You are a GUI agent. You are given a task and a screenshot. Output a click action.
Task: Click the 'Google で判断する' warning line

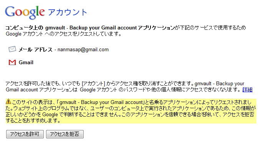pyautogui.click(x=130, y=114)
